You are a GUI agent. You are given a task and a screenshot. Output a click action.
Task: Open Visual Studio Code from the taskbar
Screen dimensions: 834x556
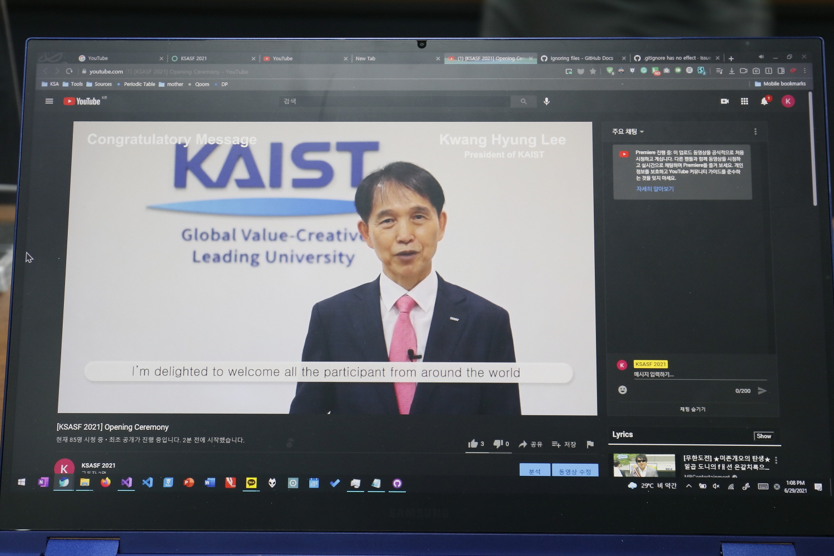(x=147, y=483)
